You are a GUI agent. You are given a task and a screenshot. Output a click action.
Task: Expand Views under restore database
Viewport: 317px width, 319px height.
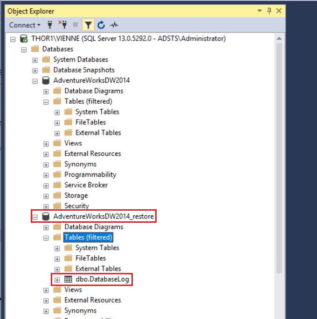pos(46,290)
